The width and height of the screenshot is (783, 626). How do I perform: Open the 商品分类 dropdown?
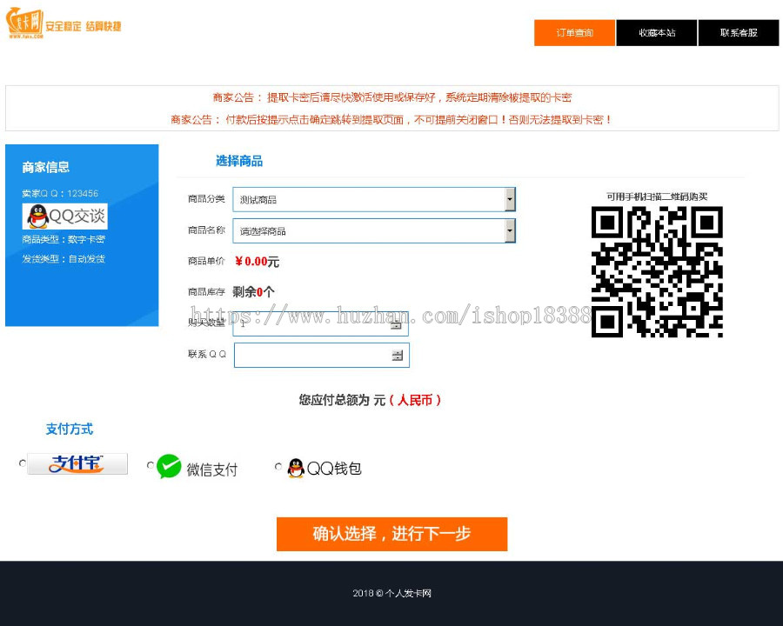coord(374,200)
